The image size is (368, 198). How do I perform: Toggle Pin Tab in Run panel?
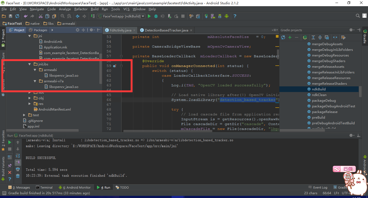pyautogui.click(x=10, y=166)
